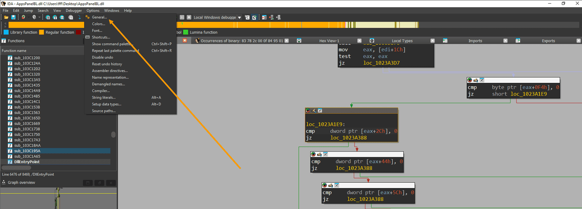Select sub_103C1738 in the functions list
The image size is (582, 209).
[x=27, y=129]
